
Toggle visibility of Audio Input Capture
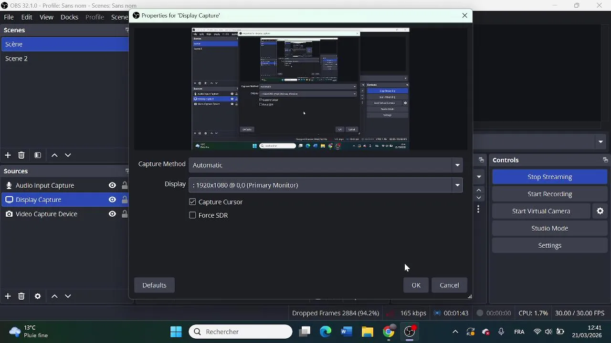(112, 185)
